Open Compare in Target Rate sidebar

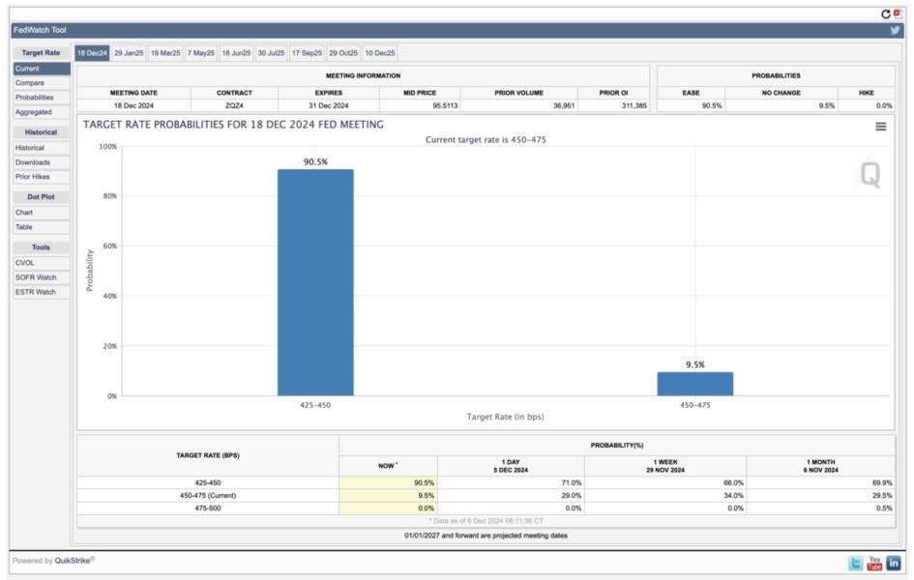tap(29, 83)
